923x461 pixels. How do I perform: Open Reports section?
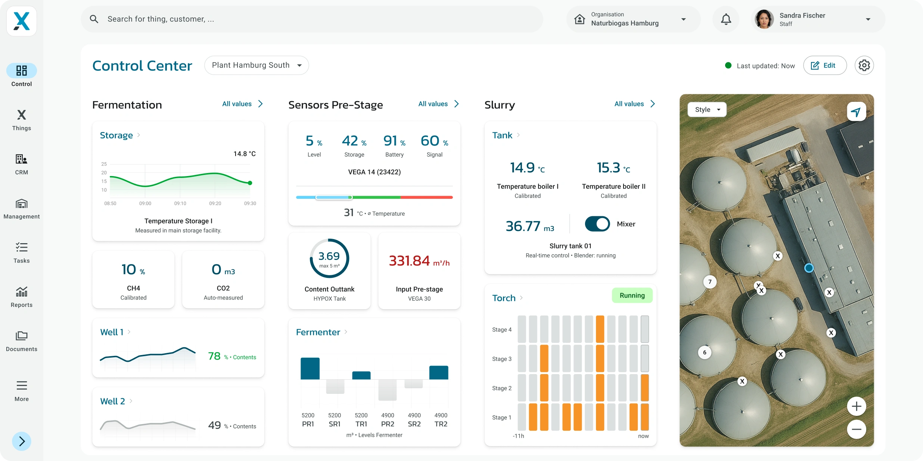point(22,297)
